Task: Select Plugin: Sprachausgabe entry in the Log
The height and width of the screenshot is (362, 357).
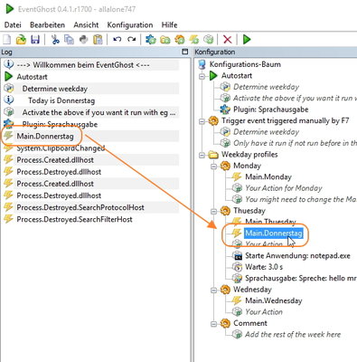Action: point(60,124)
